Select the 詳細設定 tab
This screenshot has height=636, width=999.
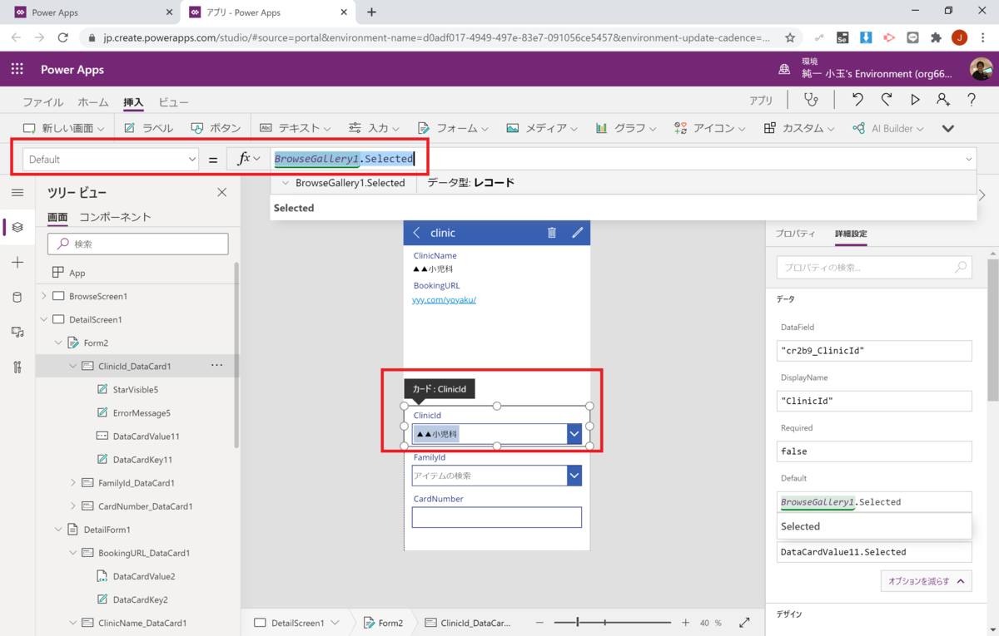(851, 234)
